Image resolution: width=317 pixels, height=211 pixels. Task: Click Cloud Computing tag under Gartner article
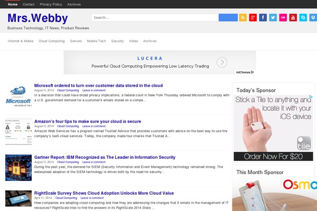(68, 162)
